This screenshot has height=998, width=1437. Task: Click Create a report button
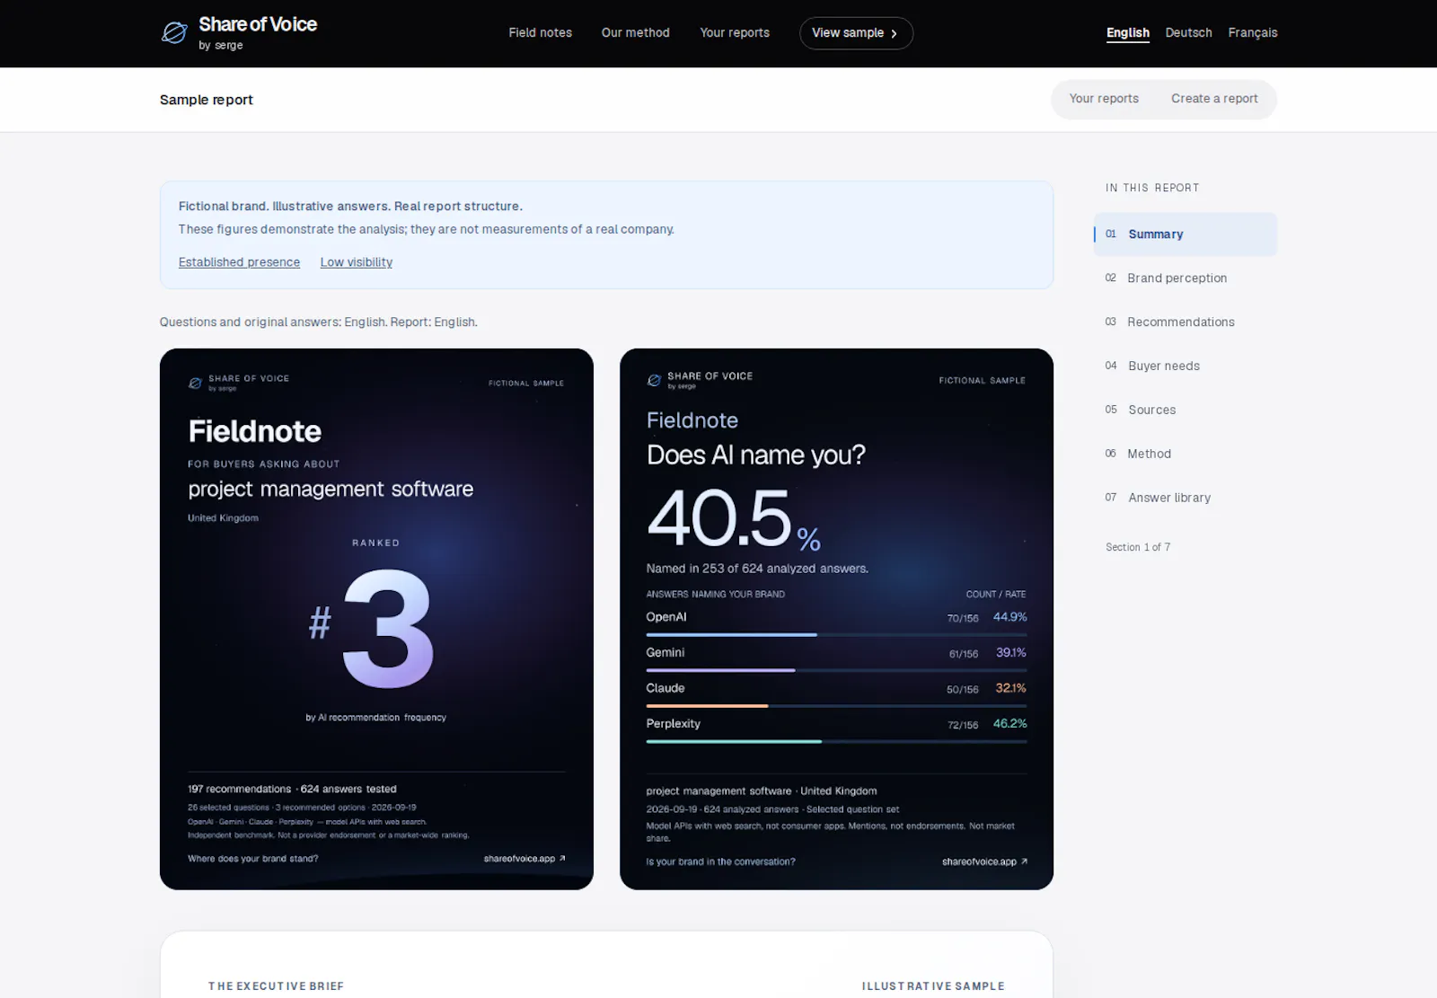coord(1214,99)
